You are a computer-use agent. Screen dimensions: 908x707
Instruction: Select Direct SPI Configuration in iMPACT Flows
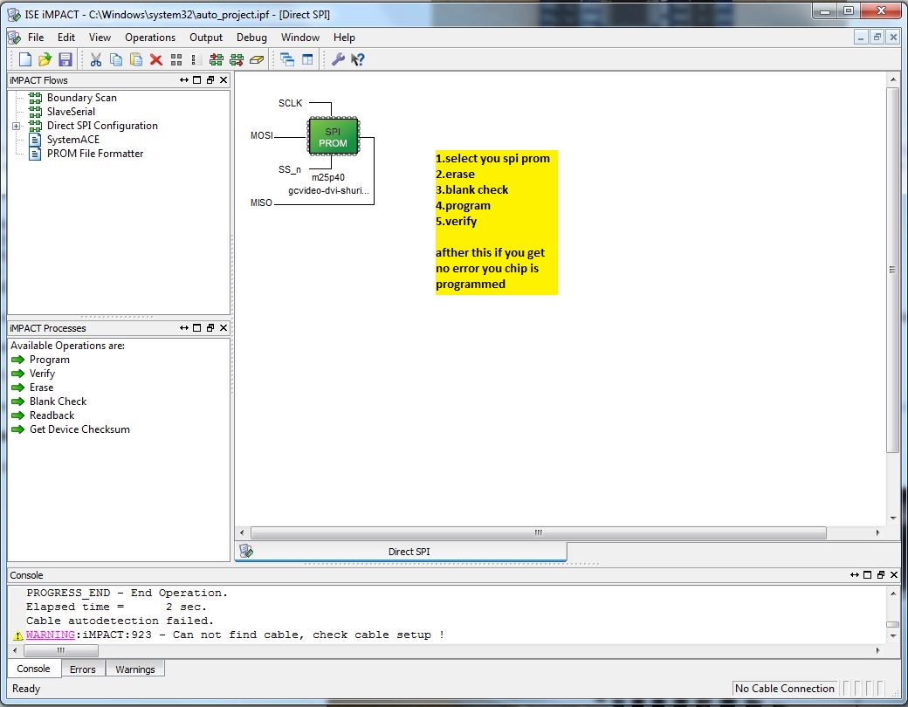click(x=102, y=126)
